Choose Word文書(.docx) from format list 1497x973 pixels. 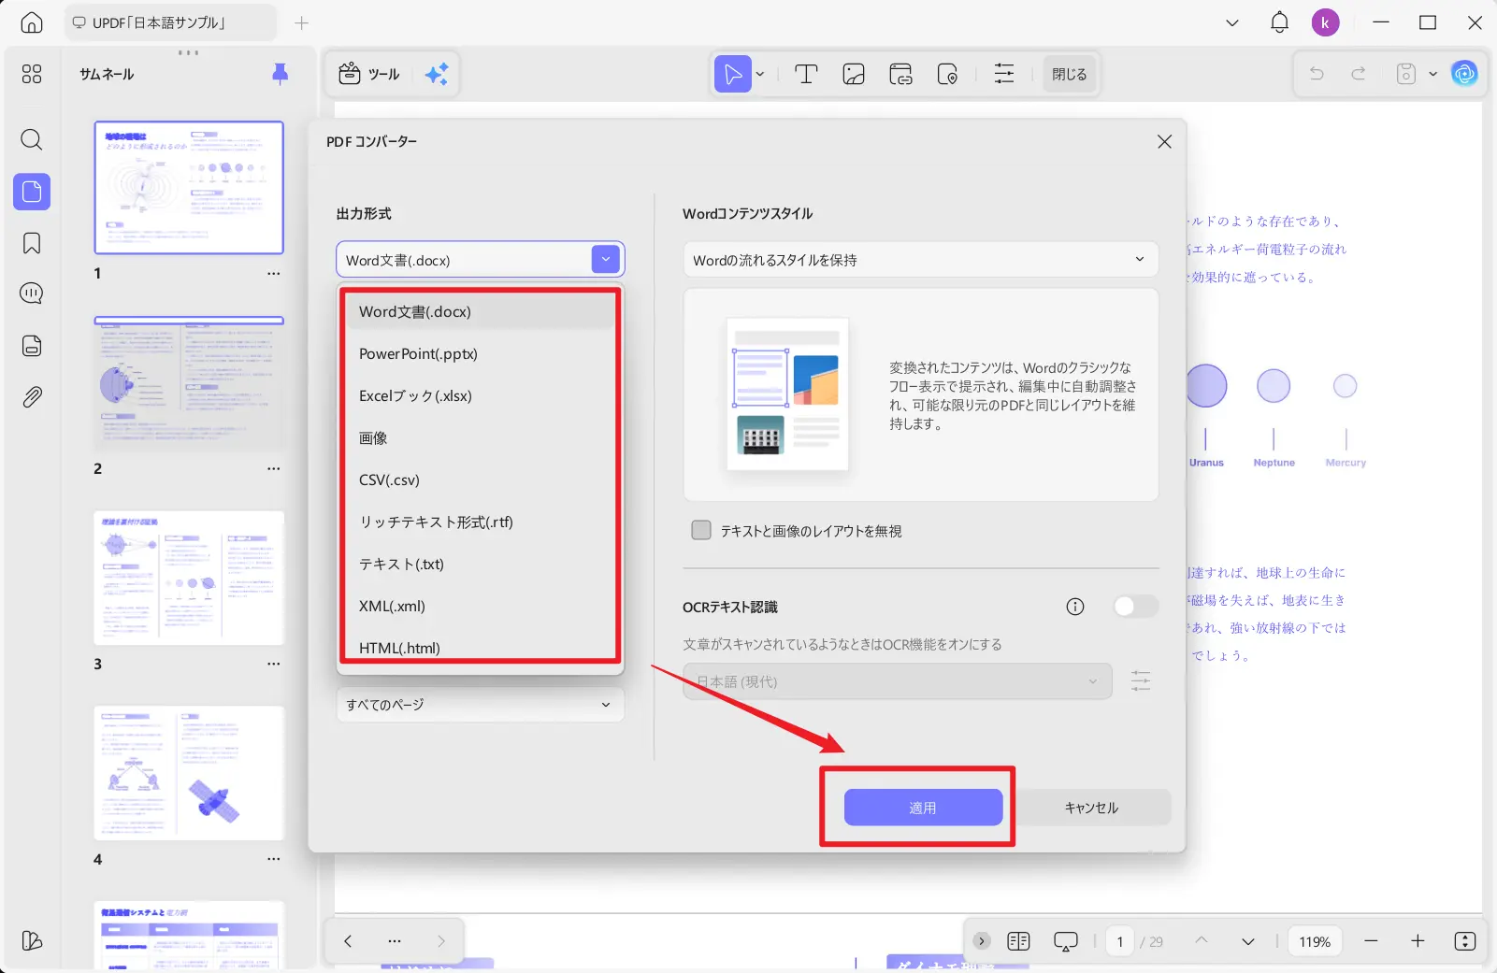coord(480,311)
